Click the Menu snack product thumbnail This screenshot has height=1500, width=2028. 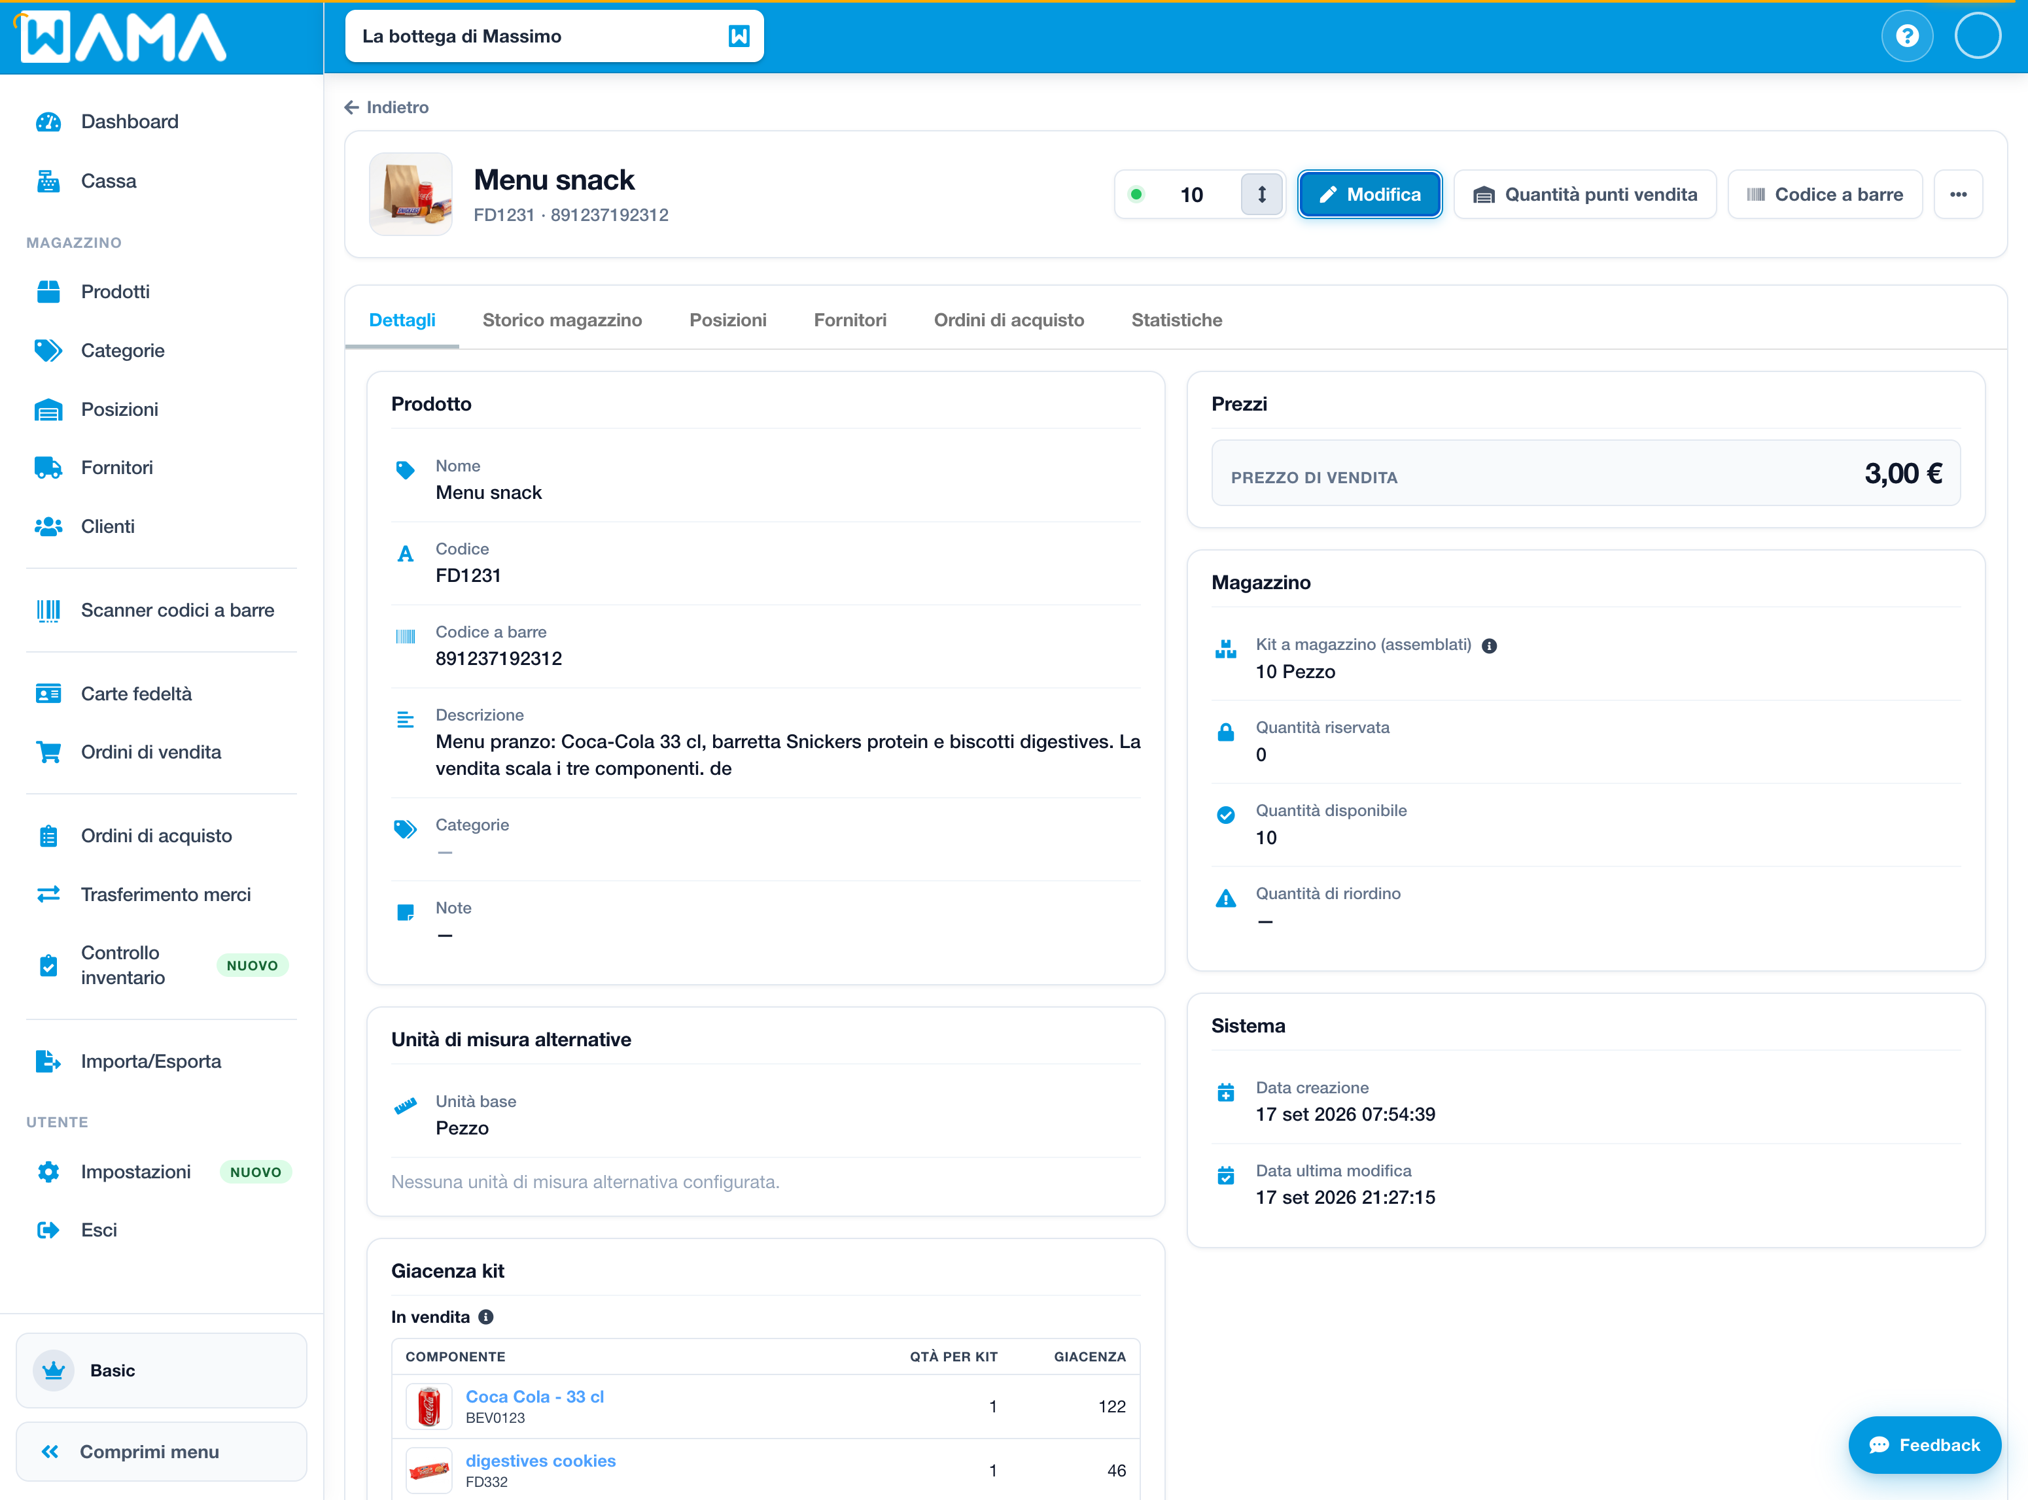click(410, 194)
